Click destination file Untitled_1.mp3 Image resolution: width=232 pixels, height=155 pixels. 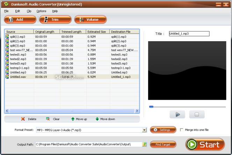(121, 77)
